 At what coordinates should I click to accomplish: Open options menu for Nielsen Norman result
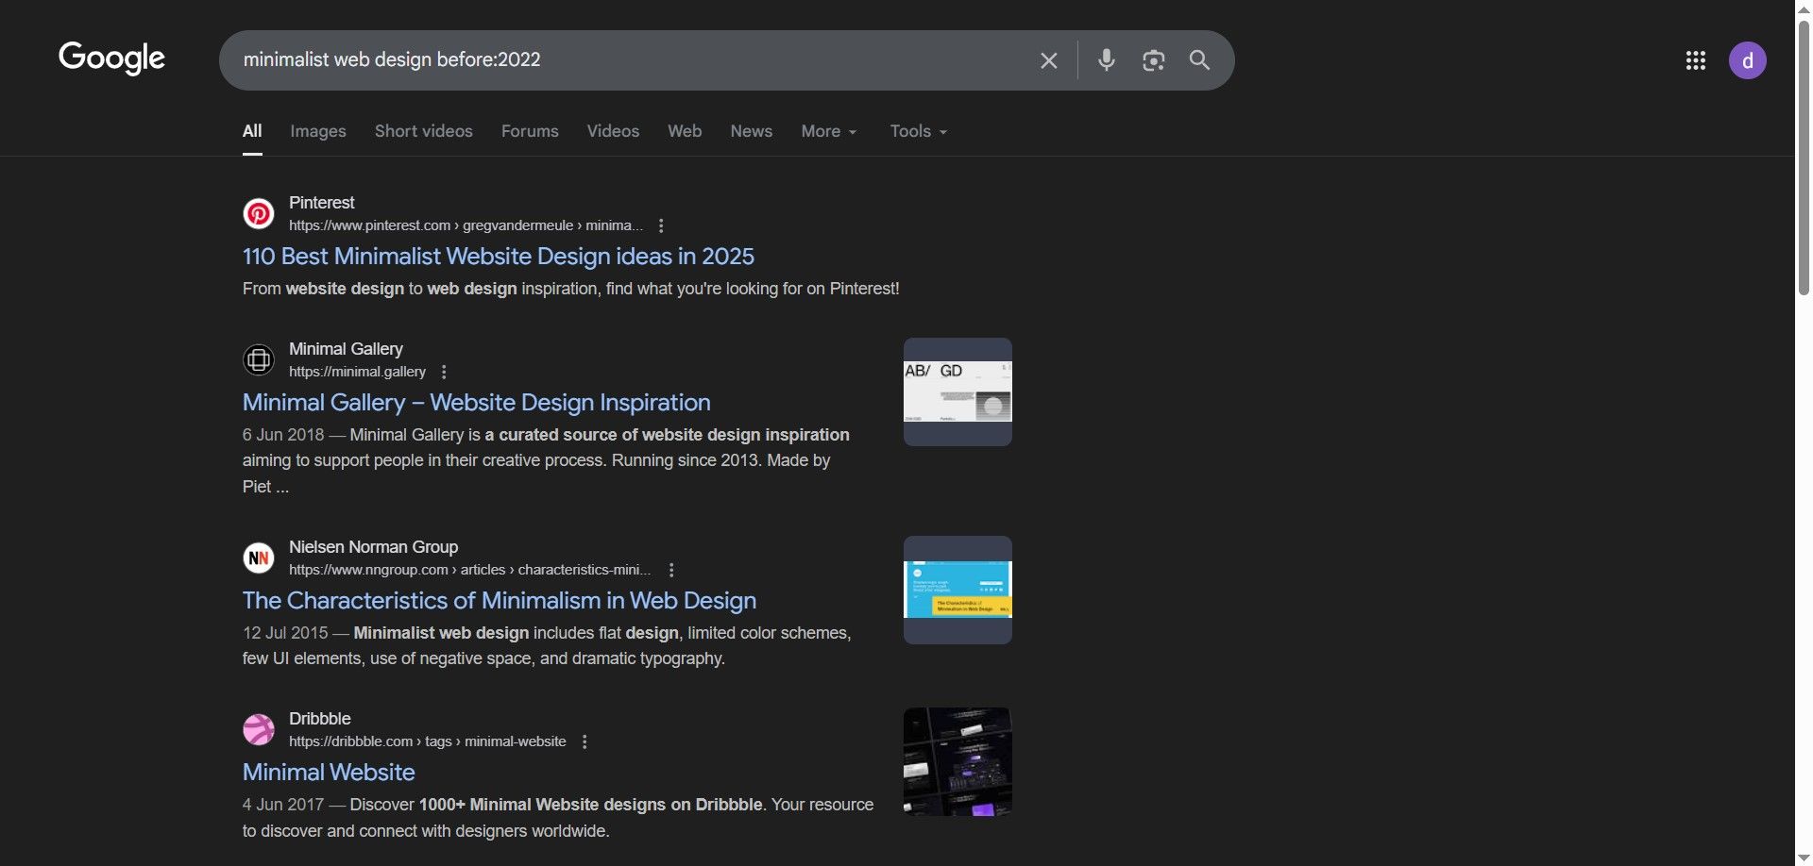click(x=671, y=570)
